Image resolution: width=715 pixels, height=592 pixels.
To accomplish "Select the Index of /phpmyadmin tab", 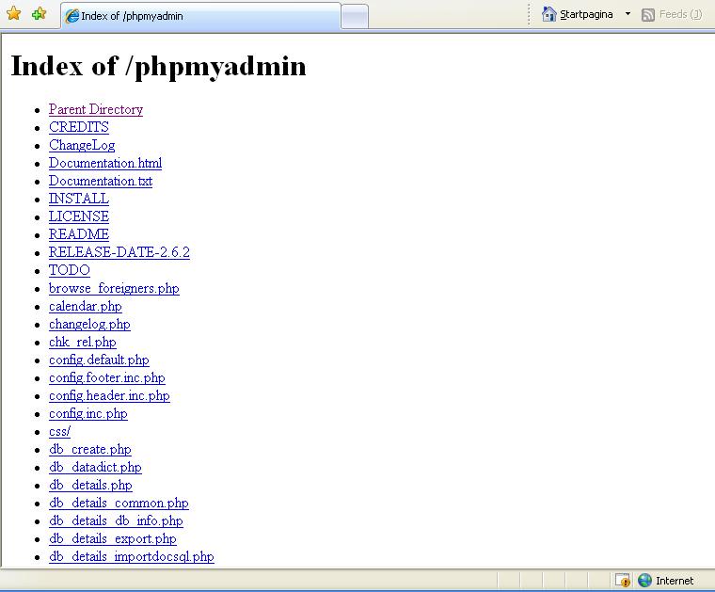I will [200, 16].
